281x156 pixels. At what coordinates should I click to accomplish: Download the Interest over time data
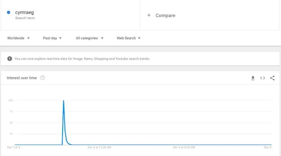coord(253,78)
